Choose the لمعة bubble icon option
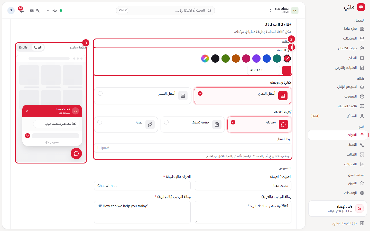The width and height of the screenshot is (370, 231). [126, 124]
